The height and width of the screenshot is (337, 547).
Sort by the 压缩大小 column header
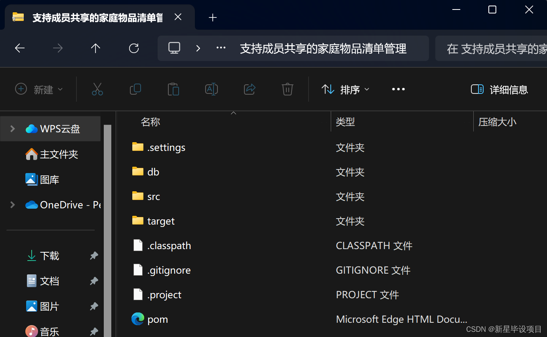tap(497, 122)
